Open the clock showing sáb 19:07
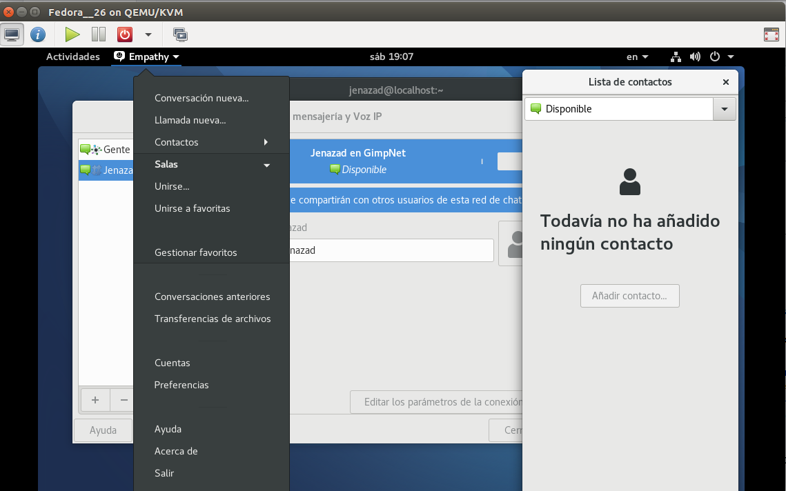Screen dimensions: 786x491 click(391, 57)
